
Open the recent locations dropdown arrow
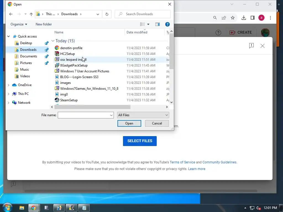tap(25, 14)
